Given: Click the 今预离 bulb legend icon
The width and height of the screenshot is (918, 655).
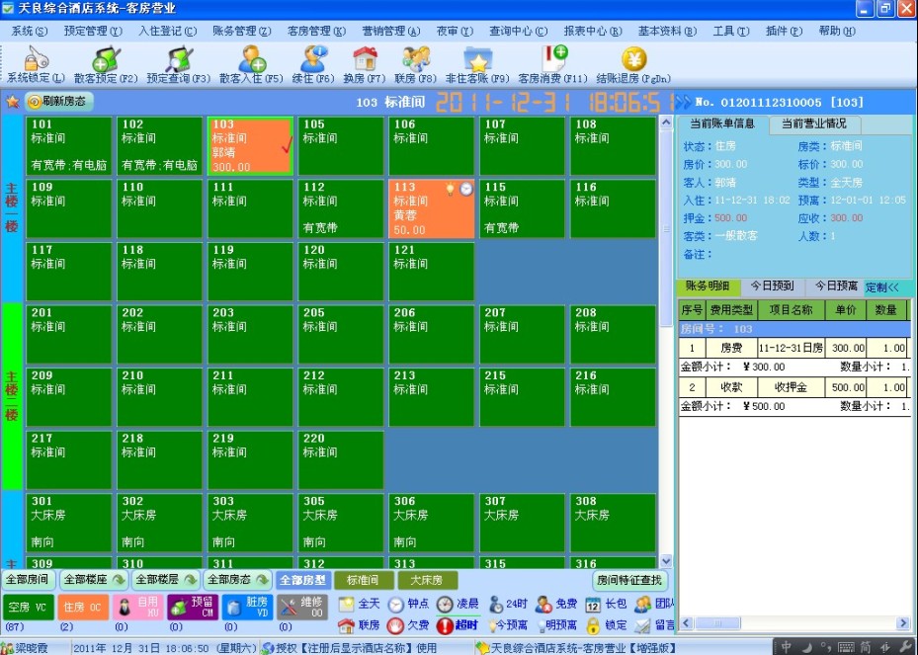Looking at the screenshot, I should pyautogui.click(x=492, y=625).
